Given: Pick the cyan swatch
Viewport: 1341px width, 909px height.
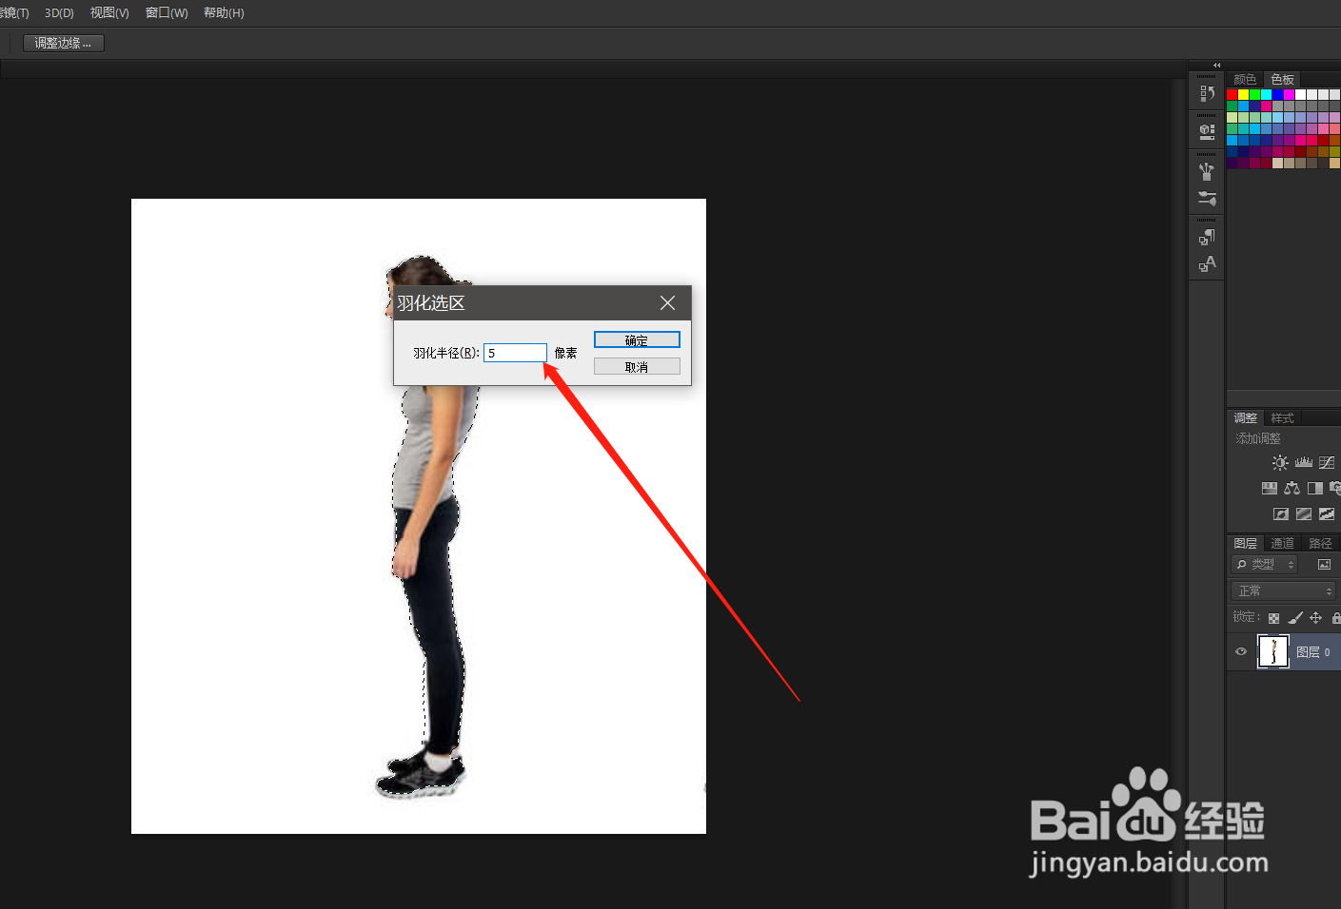Looking at the screenshot, I should [1267, 94].
